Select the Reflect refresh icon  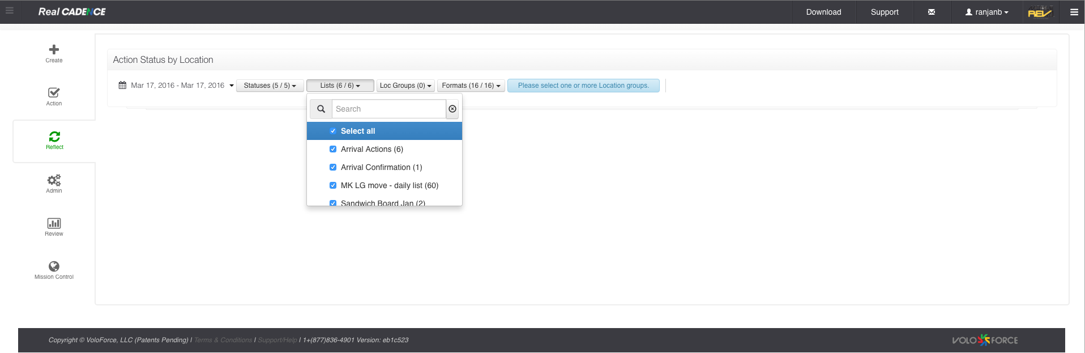[54, 137]
